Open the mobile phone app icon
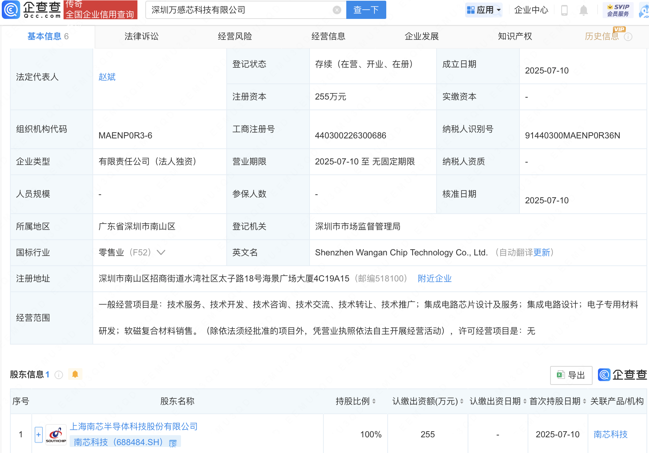The height and width of the screenshot is (453, 649). point(564,10)
